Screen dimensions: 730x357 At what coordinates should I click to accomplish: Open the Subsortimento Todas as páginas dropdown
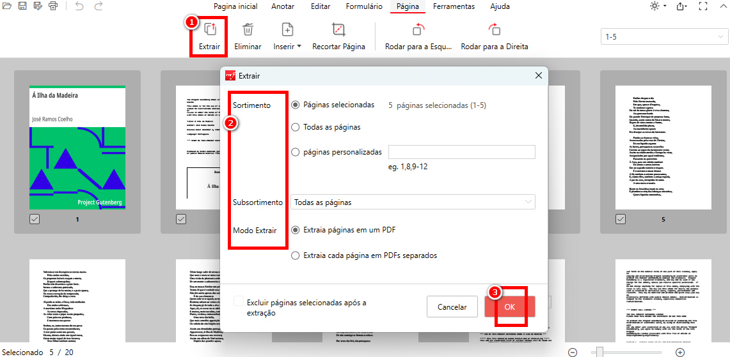pos(413,202)
